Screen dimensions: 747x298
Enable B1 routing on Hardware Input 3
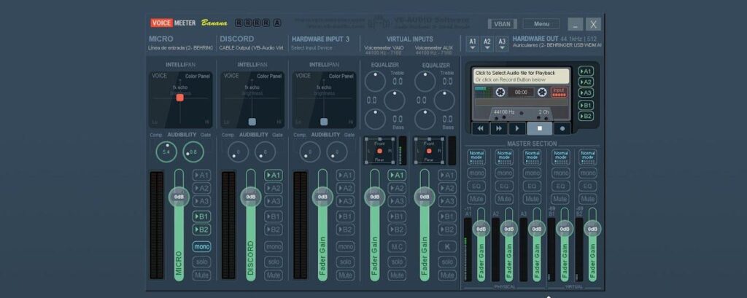coord(345,216)
